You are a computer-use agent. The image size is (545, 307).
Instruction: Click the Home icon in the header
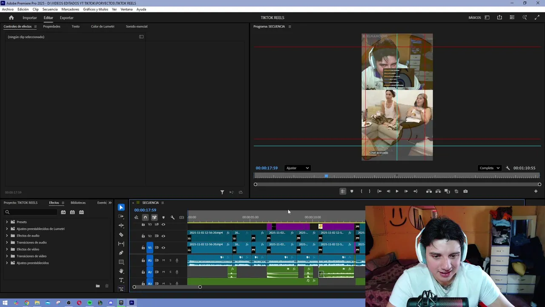[11, 17]
